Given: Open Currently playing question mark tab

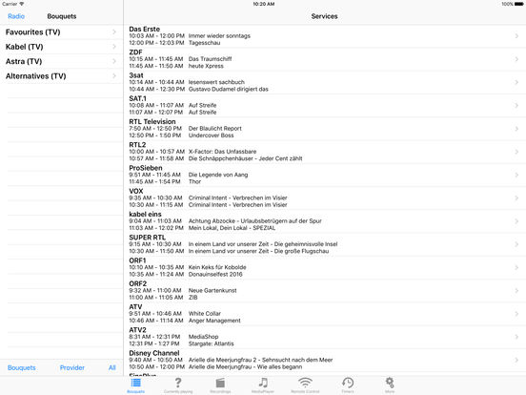Looking at the screenshot, I should click(x=178, y=383).
